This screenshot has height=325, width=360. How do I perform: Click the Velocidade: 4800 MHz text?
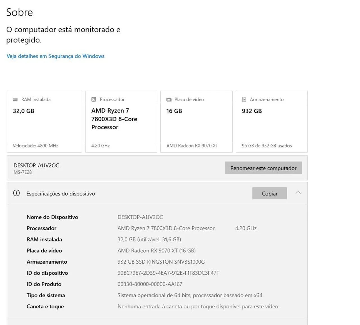[35, 145]
